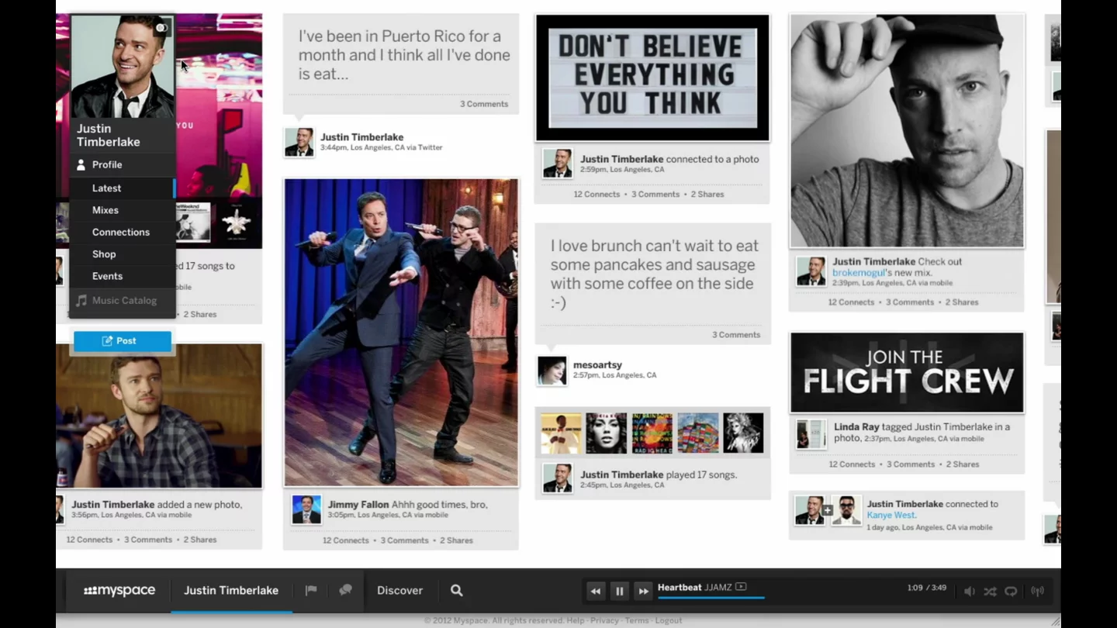Screen dimensions: 1117x628
Task: Click the myspace logo
Action: [118, 590]
